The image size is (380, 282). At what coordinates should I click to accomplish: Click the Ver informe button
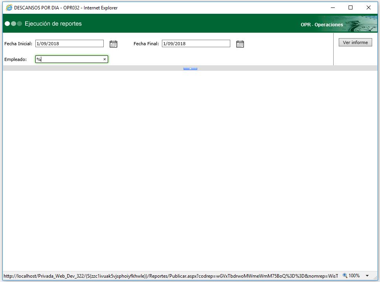pos(355,42)
